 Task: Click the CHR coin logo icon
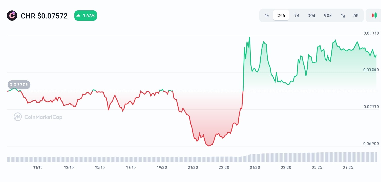[12, 16]
